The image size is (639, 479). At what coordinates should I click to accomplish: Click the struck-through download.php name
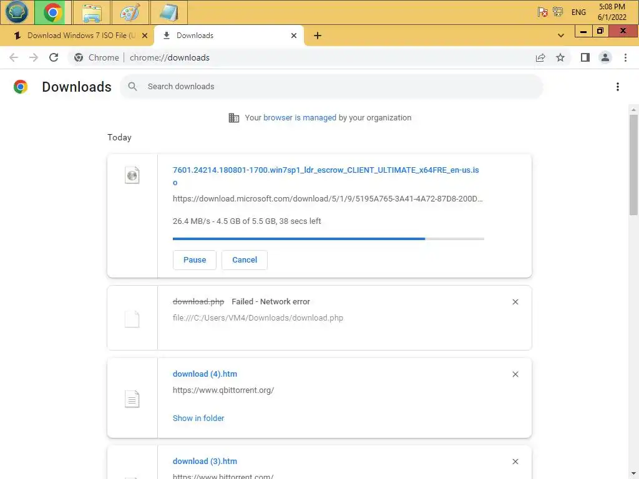click(x=198, y=302)
